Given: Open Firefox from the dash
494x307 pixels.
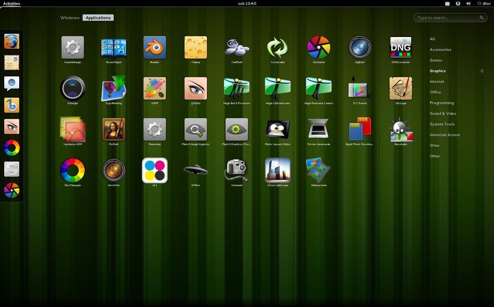Looking at the screenshot, I should pyautogui.click(x=12, y=41).
